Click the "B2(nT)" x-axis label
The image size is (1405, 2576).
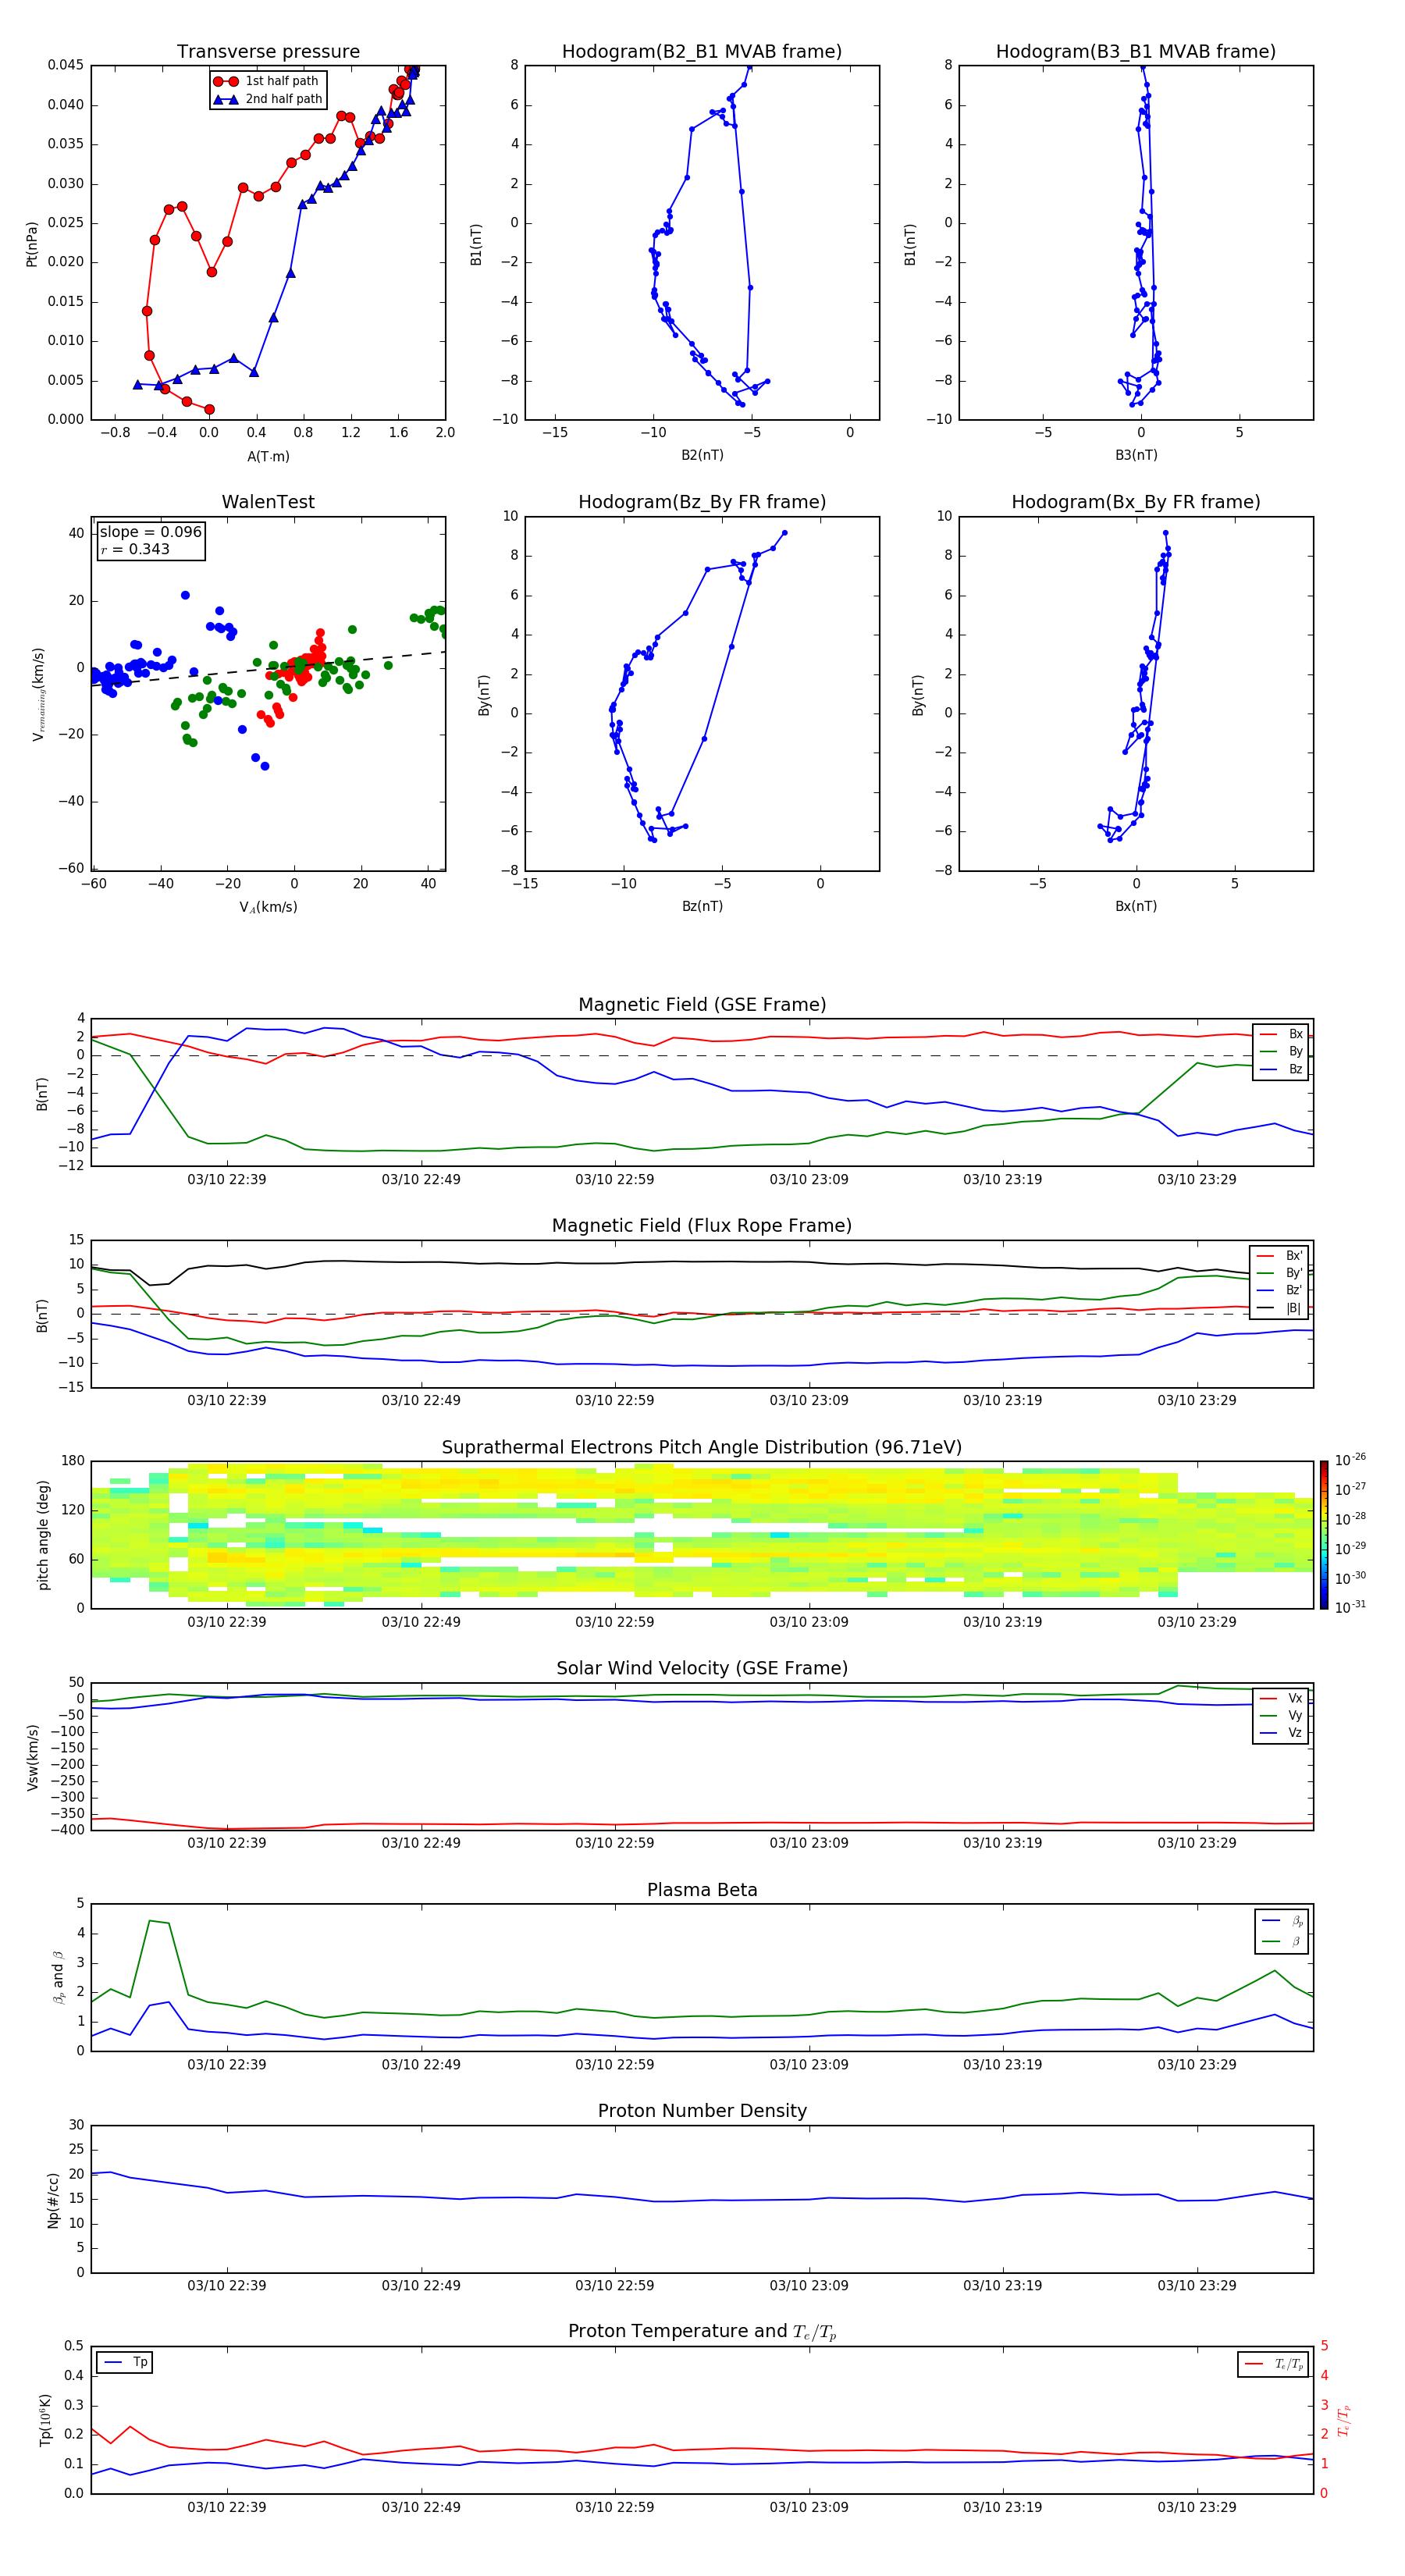(702, 455)
